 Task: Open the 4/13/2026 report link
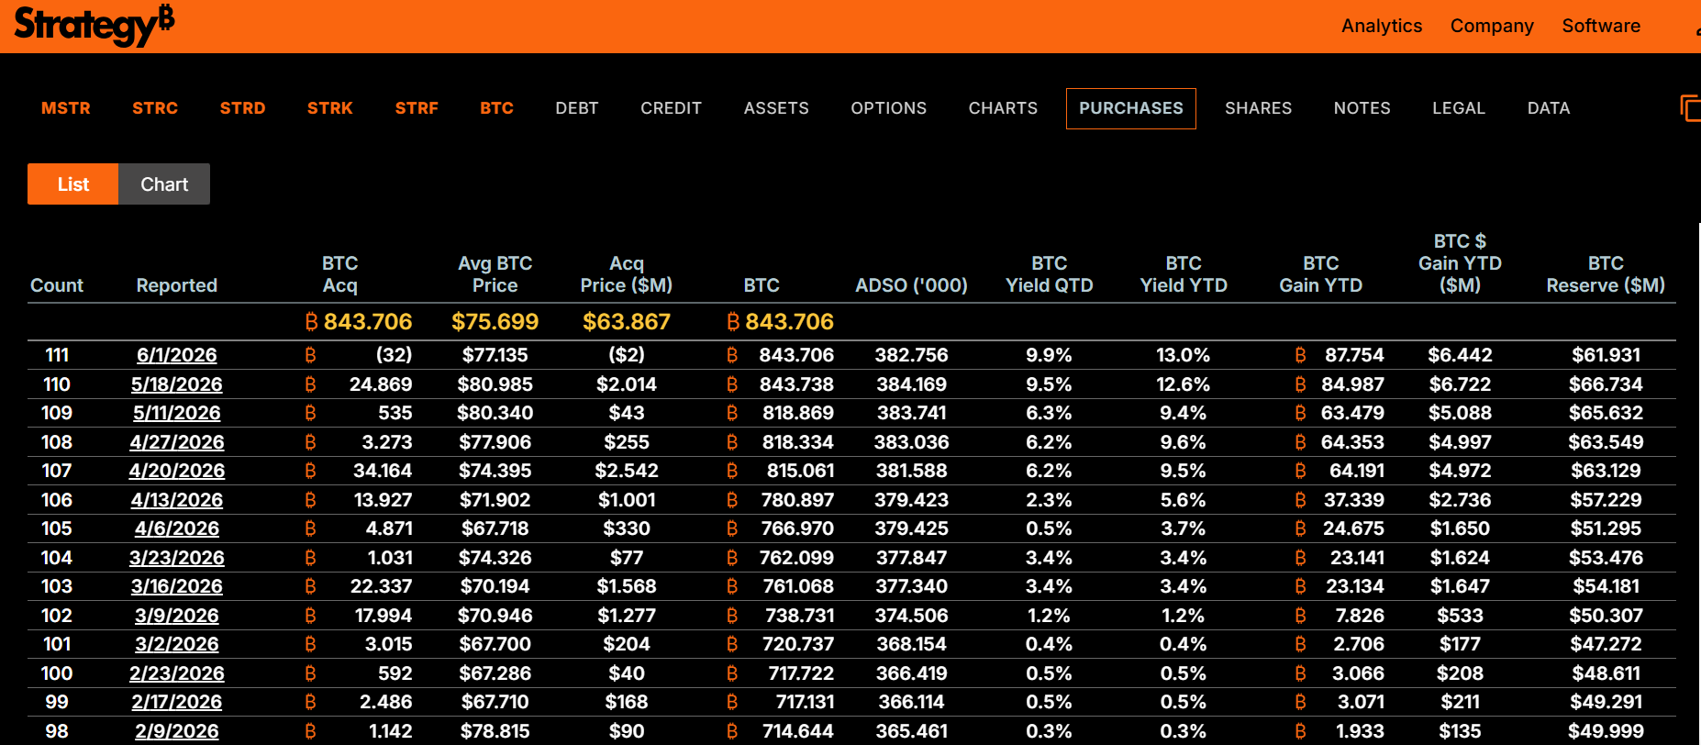coord(177,500)
